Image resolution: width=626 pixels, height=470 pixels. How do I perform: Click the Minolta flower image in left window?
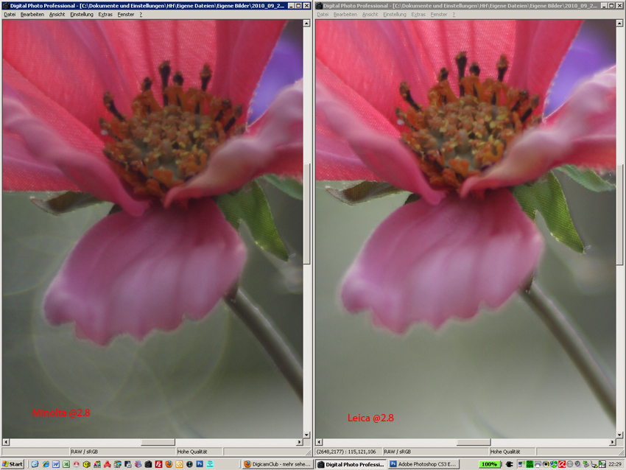[x=152, y=229]
